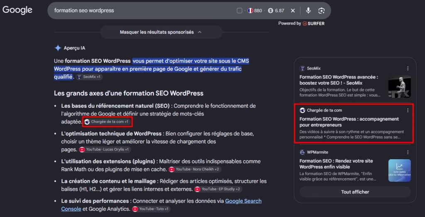Open YouTube Nora Cheikh +2 source chip
The width and height of the screenshot is (425, 217).
click(195, 169)
